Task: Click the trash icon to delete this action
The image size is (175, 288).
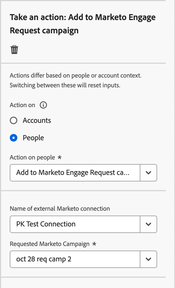Action: tap(14, 49)
